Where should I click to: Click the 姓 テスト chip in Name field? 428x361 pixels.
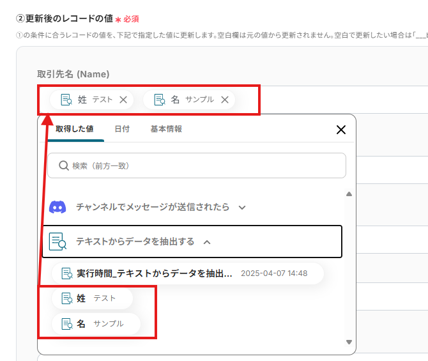click(x=91, y=100)
